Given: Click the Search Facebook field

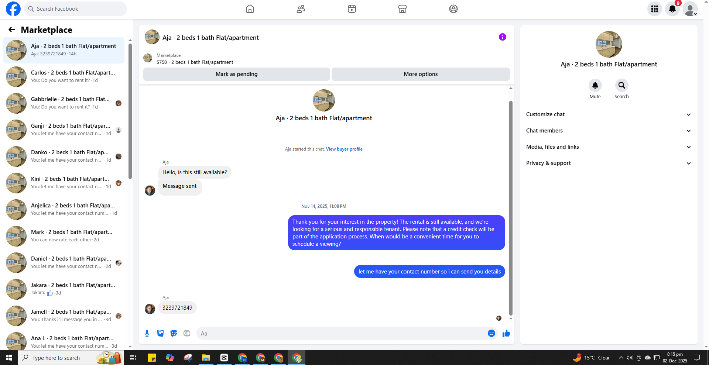Looking at the screenshot, I should click(x=75, y=9).
